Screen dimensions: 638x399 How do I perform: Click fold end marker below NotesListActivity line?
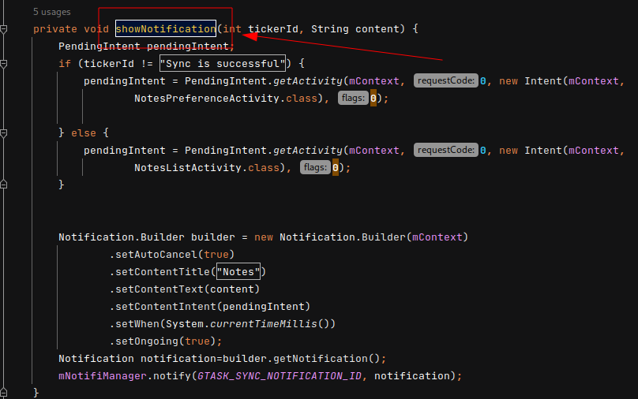(4, 185)
